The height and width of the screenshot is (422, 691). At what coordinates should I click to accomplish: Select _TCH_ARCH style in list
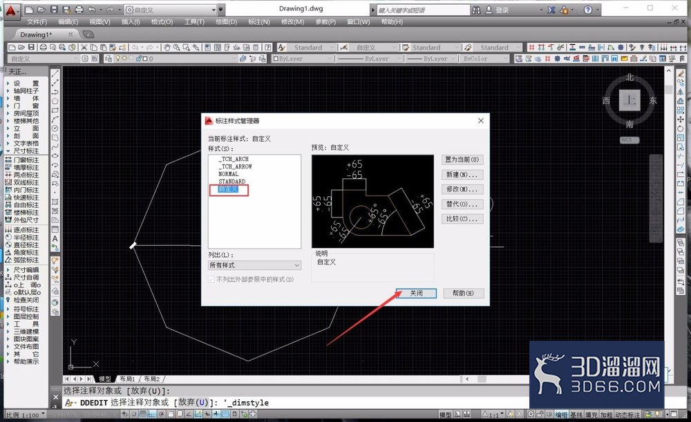tap(234, 159)
